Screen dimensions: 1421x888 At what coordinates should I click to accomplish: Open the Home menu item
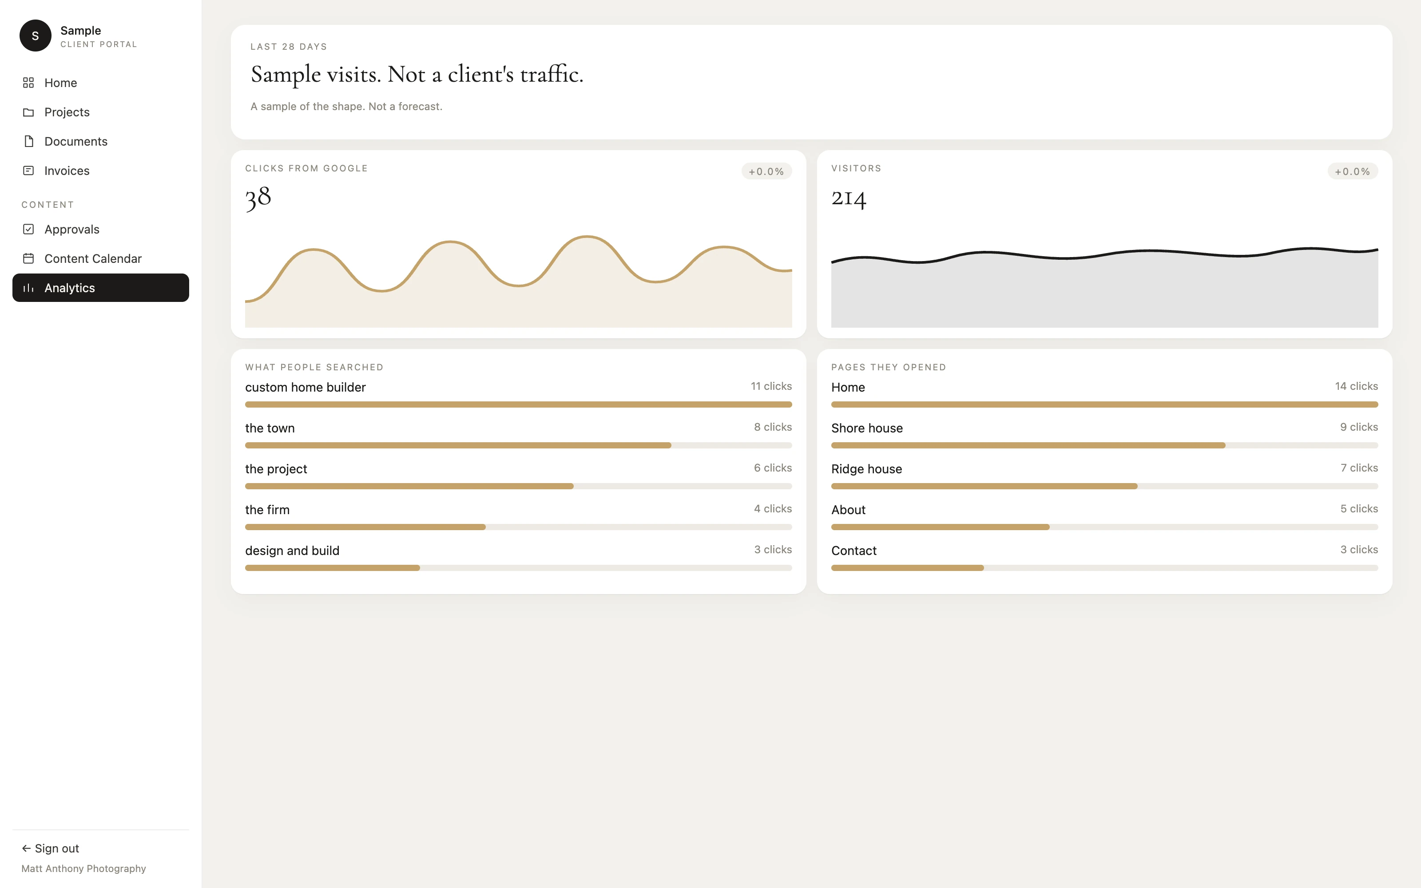(x=100, y=83)
